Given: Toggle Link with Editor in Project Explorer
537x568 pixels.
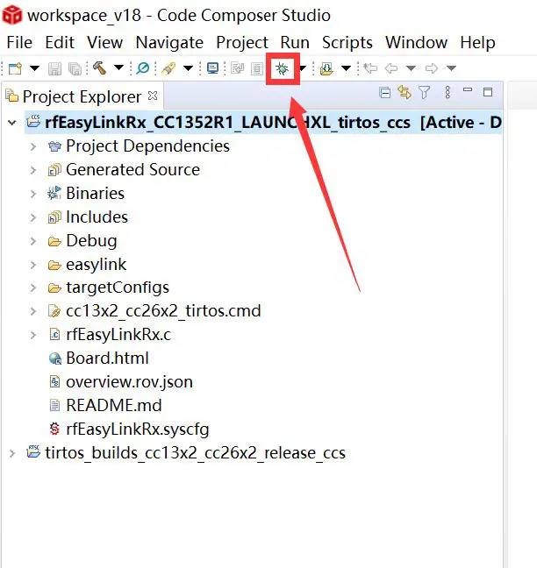Looking at the screenshot, I should pos(405,92).
